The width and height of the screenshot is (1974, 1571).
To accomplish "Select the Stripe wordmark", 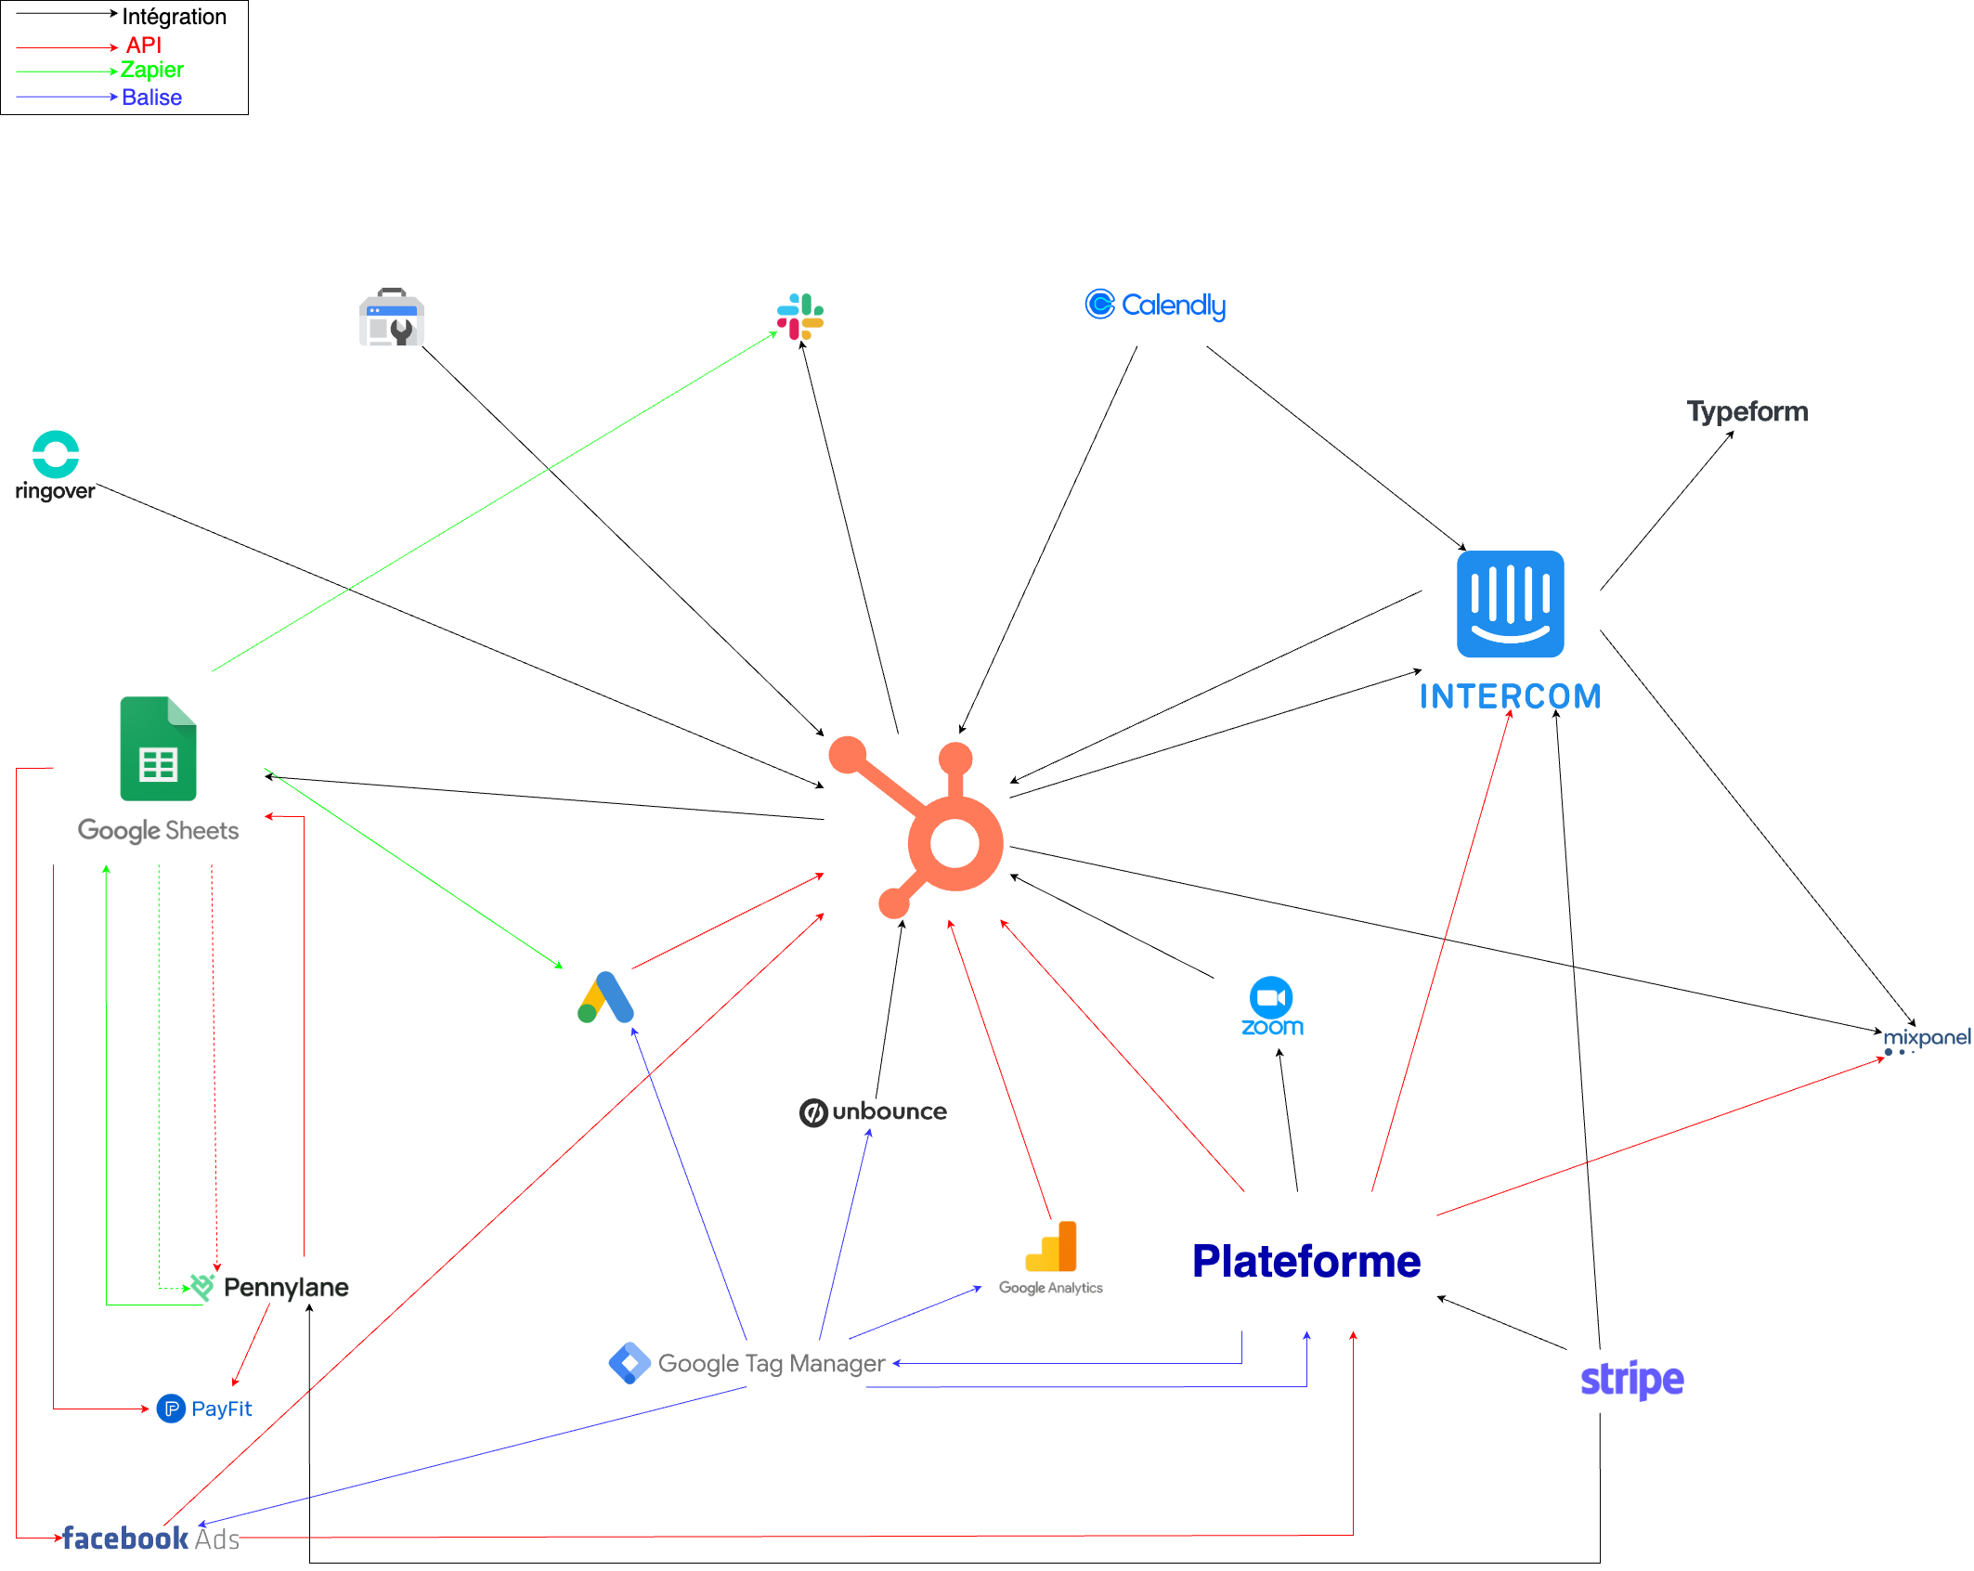I will [x=1631, y=1381].
